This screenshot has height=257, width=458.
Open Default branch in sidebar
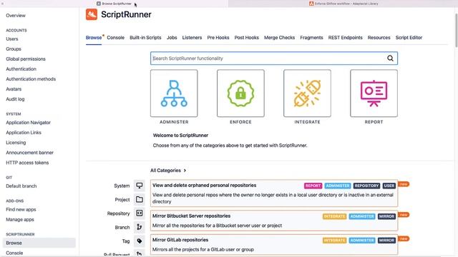point(21,186)
